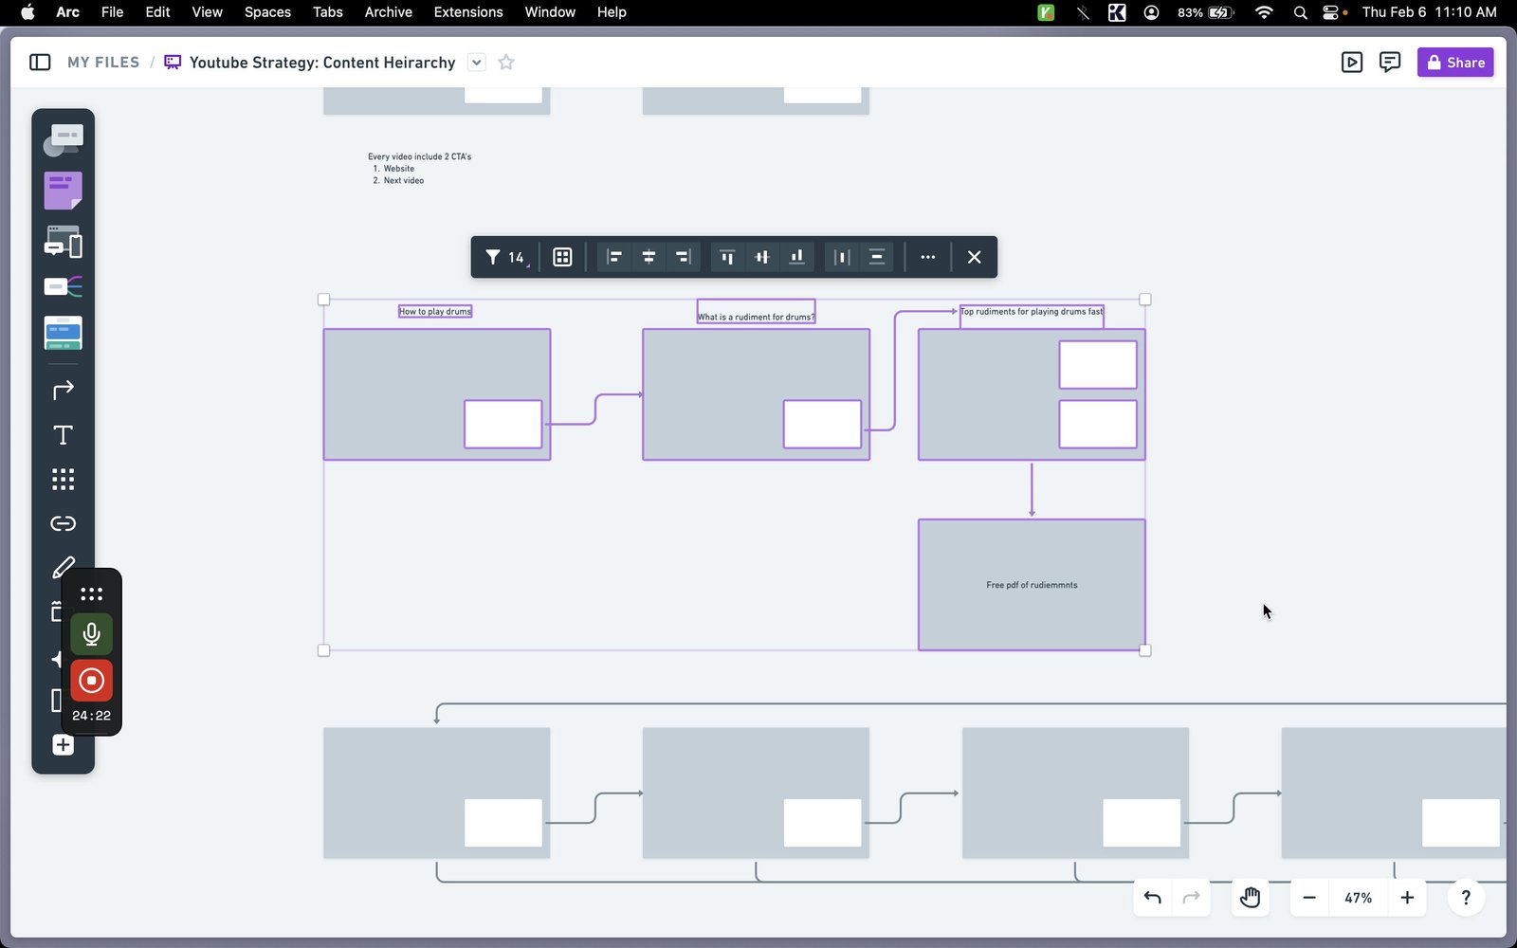Image resolution: width=1517 pixels, height=948 pixels.
Task: Select the docs card stack tool
Action: tap(63, 333)
